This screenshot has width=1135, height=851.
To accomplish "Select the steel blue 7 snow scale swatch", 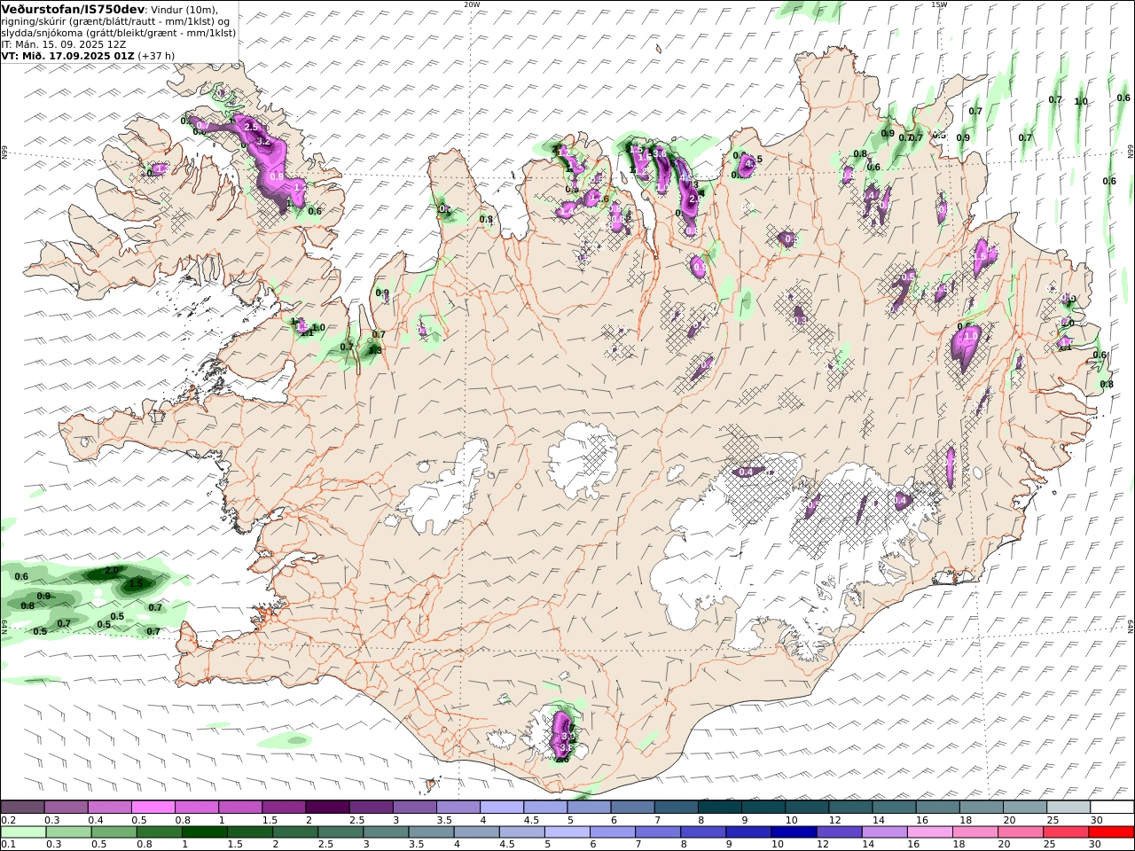I will (x=676, y=807).
